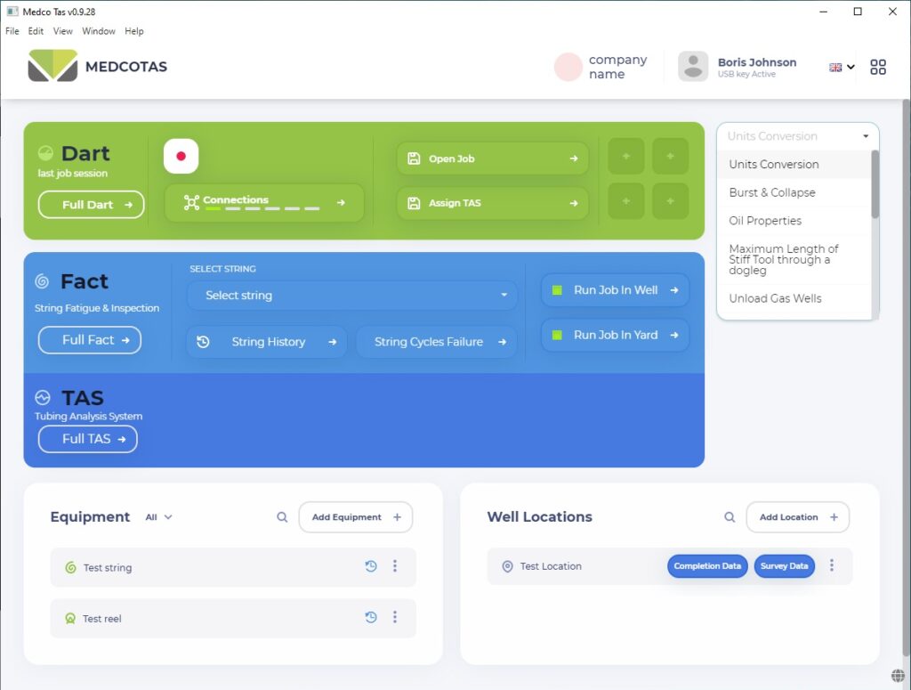The image size is (911, 690).
Task: Click the Add Equipment button
Action: coord(355,517)
